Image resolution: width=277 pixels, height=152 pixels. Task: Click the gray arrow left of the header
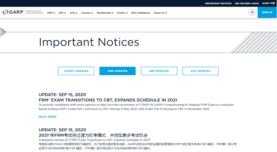(x=3, y=32)
